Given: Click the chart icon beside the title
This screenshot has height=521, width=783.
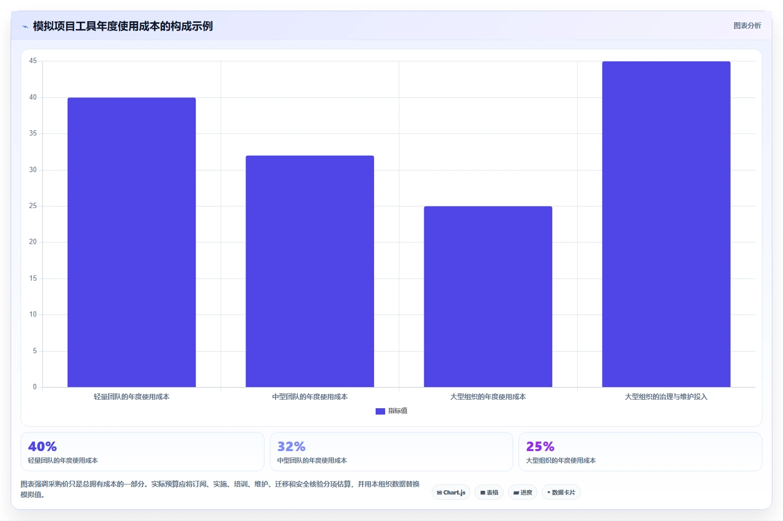Looking at the screenshot, I should pyautogui.click(x=25, y=26).
